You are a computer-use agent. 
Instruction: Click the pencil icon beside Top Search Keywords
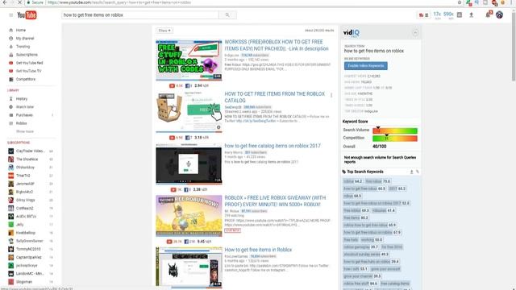tap(418, 172)
